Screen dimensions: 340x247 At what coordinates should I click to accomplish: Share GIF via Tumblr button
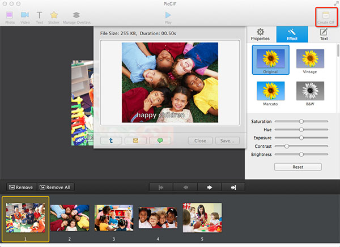tap(111, 140)
